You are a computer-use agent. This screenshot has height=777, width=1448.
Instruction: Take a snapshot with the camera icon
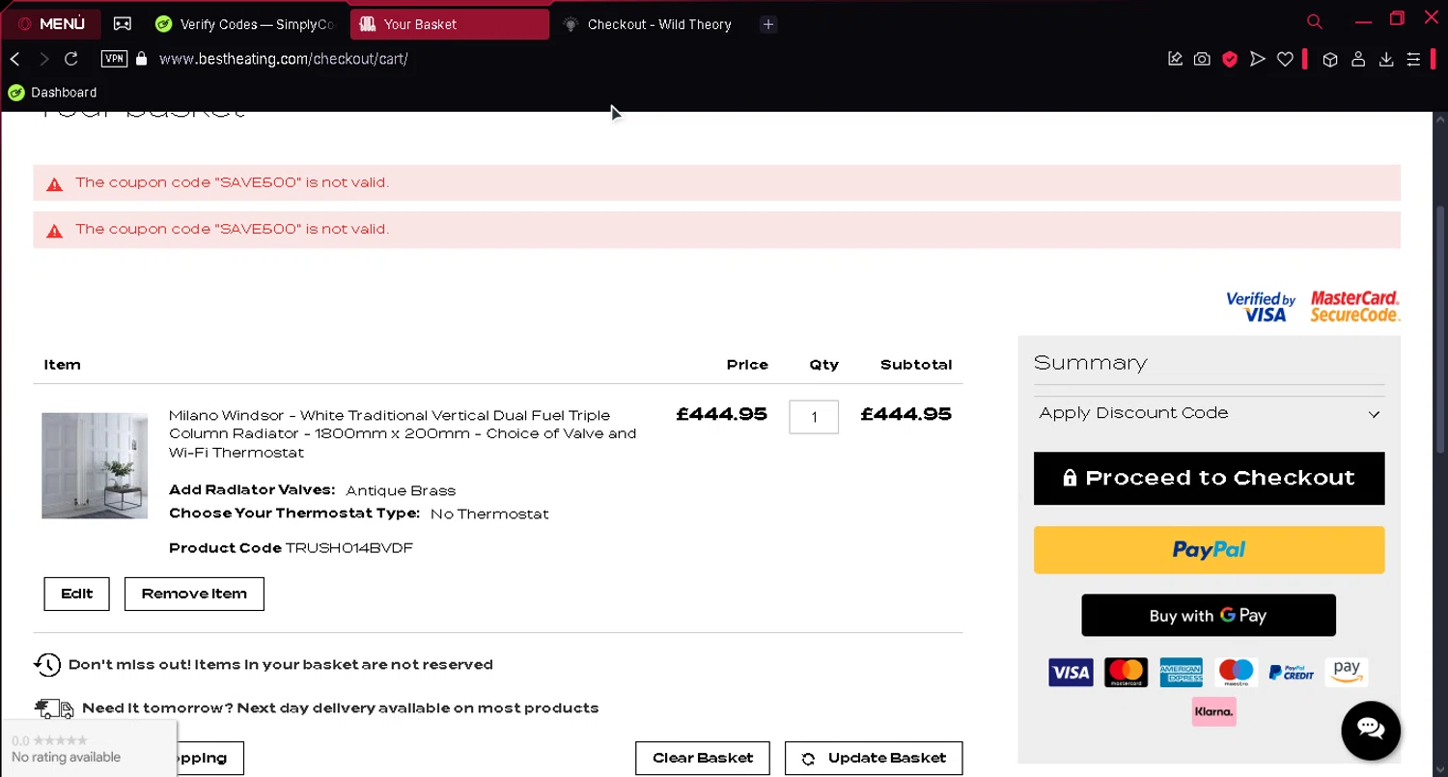pos(1202,59)
